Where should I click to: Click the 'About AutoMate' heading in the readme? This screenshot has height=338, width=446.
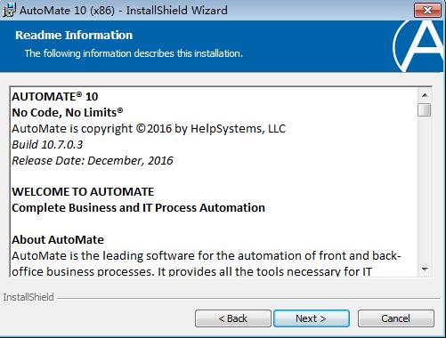pyautogui.click(x=58, y=240)
